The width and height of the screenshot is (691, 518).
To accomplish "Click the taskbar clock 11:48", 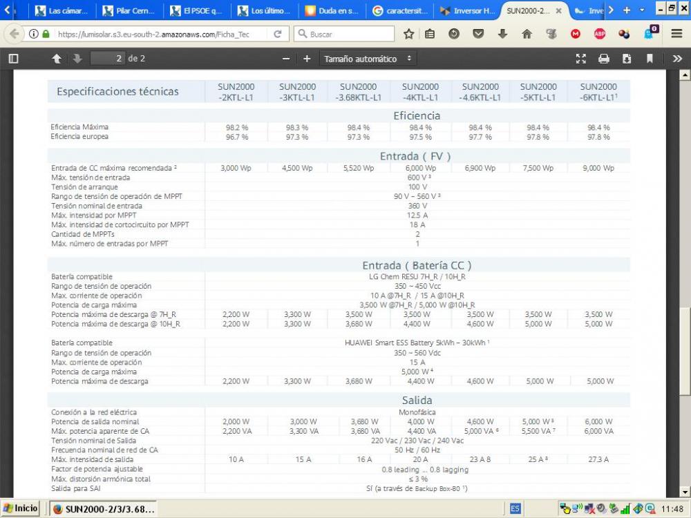I will (x=672, y=509).
